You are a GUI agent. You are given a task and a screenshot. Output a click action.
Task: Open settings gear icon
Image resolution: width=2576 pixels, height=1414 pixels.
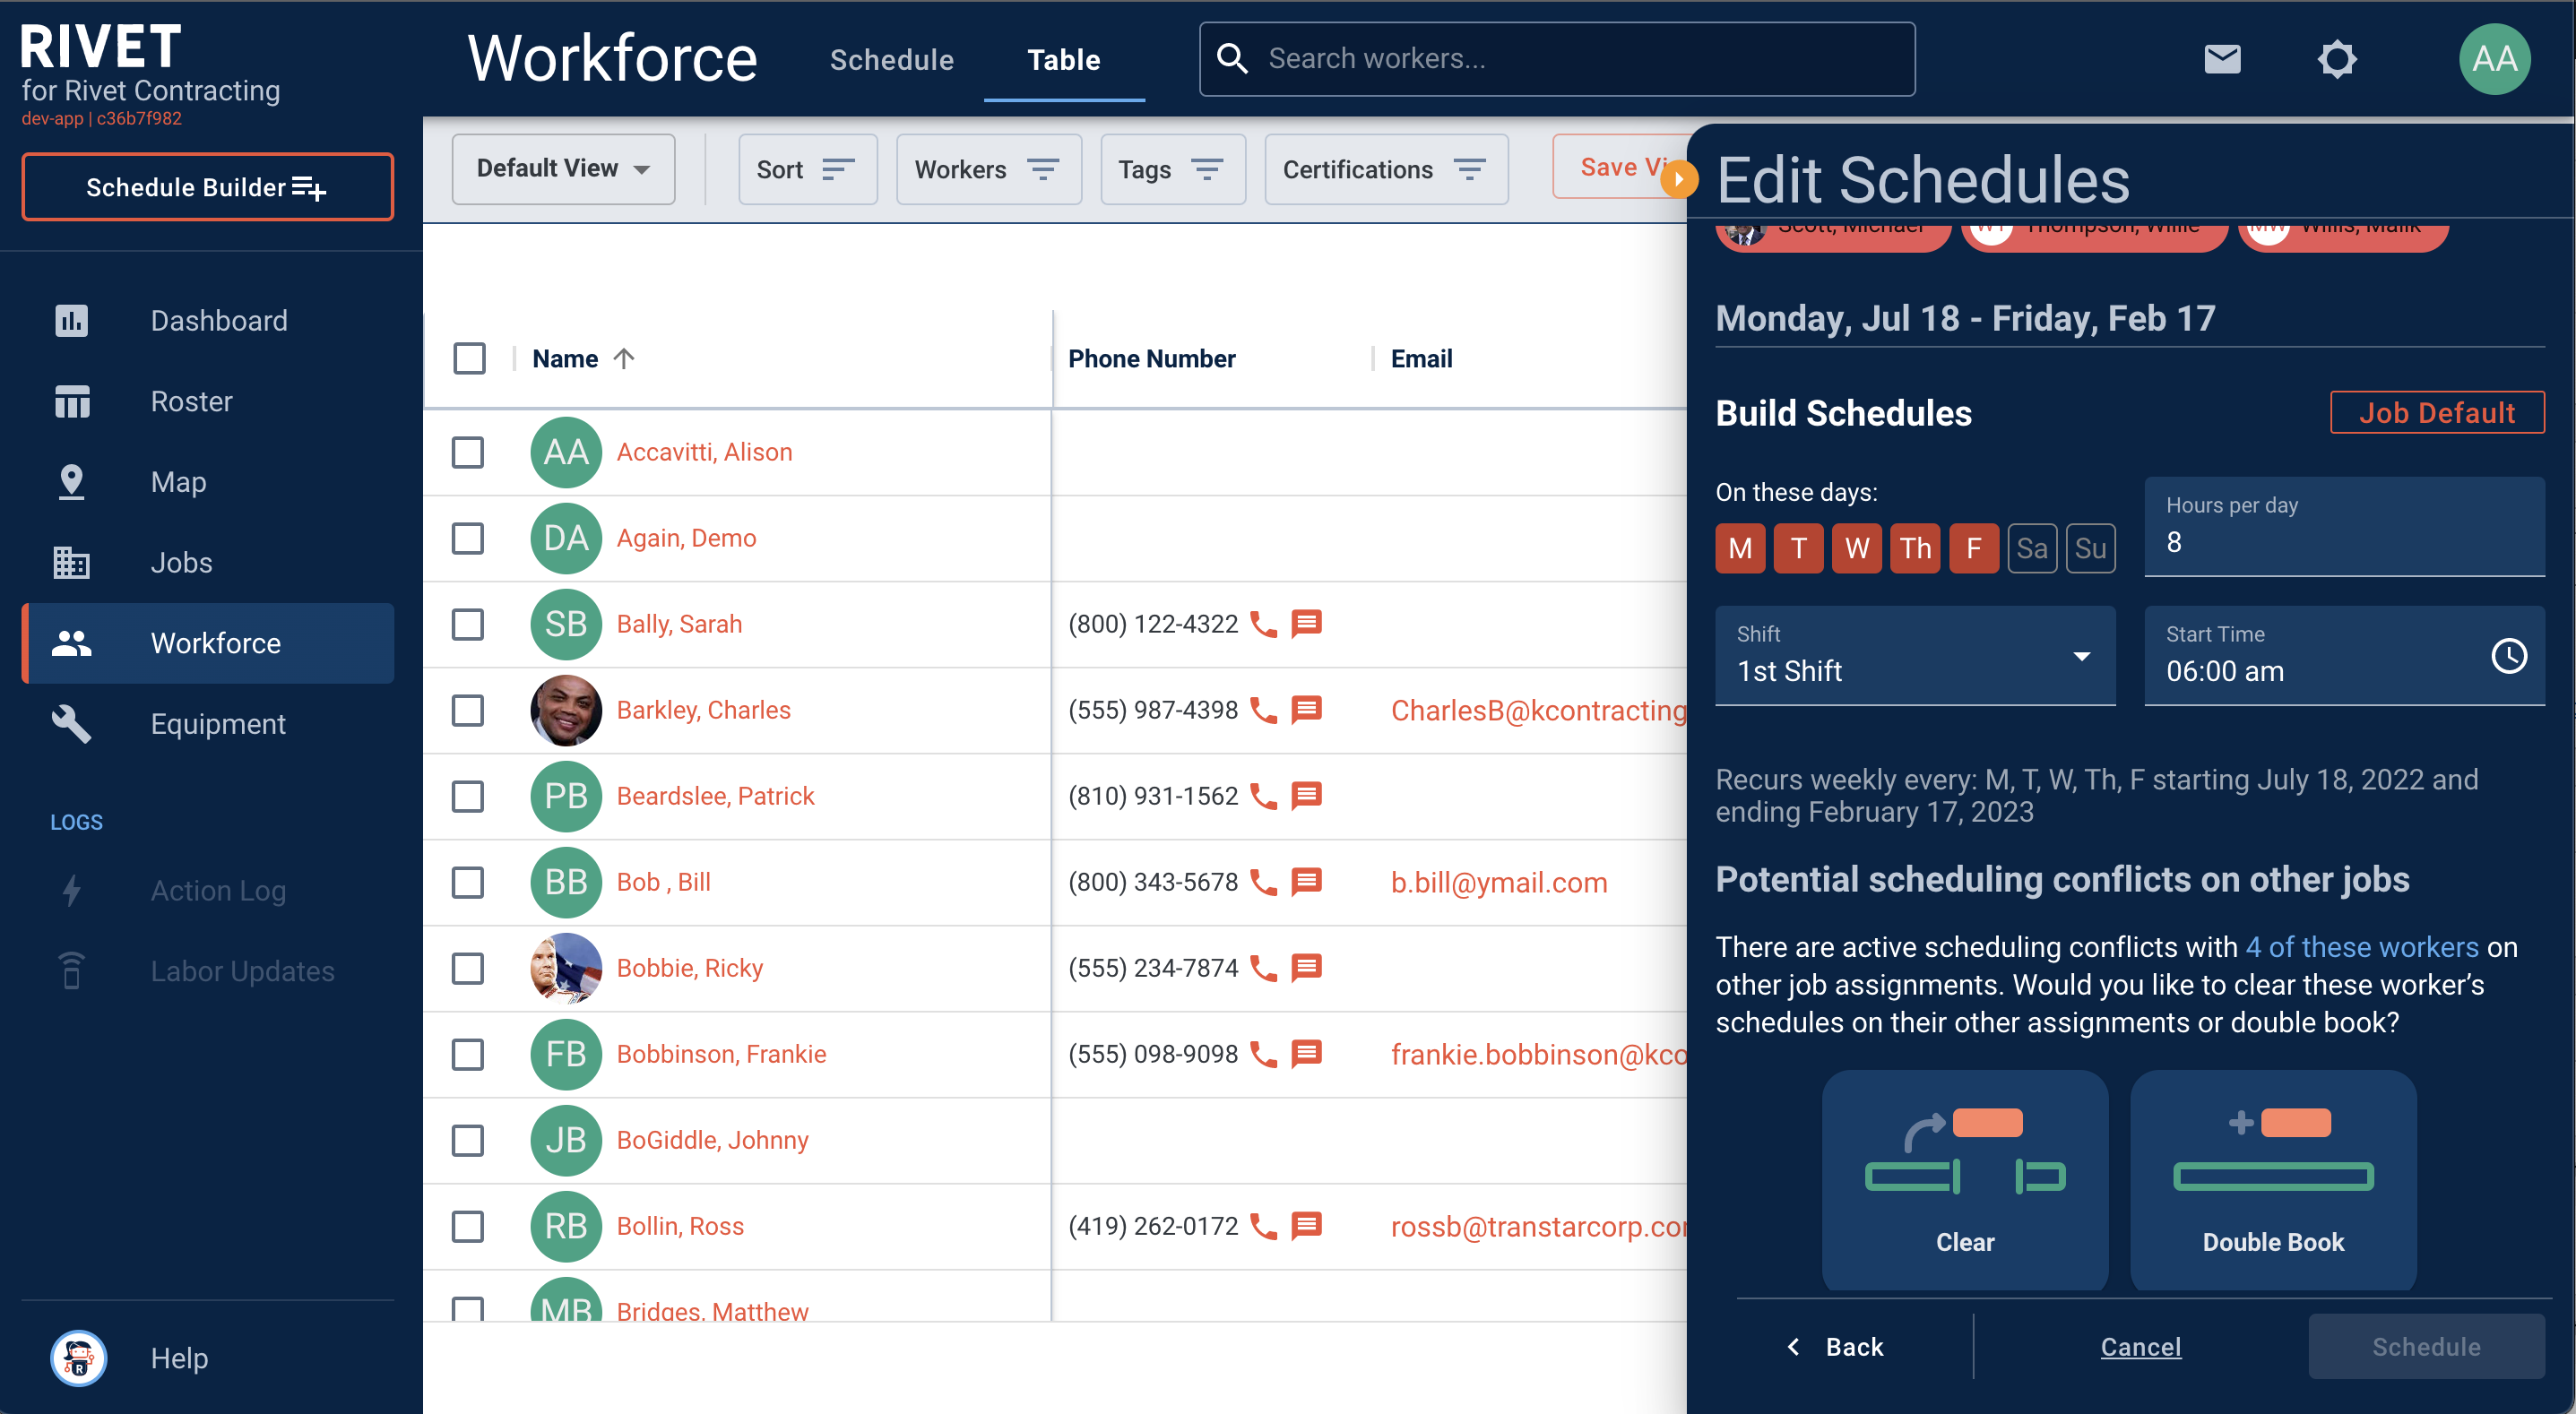(x=2336, y=59)
